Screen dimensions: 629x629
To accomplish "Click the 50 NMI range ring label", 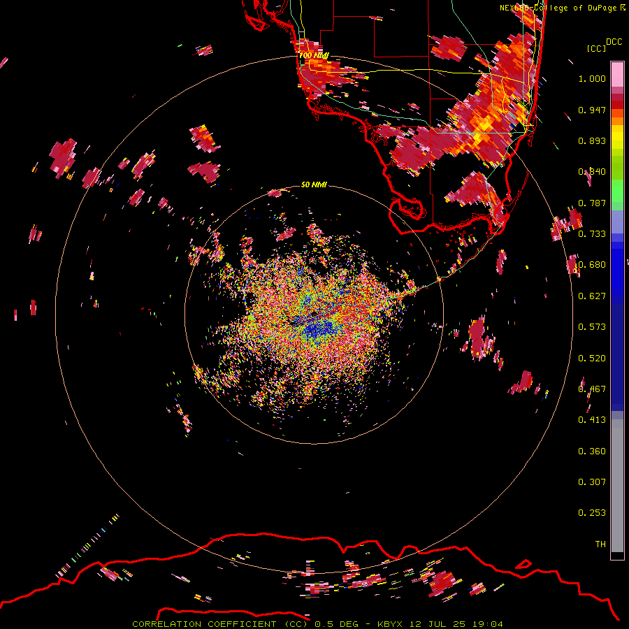I will pos(314,185).
